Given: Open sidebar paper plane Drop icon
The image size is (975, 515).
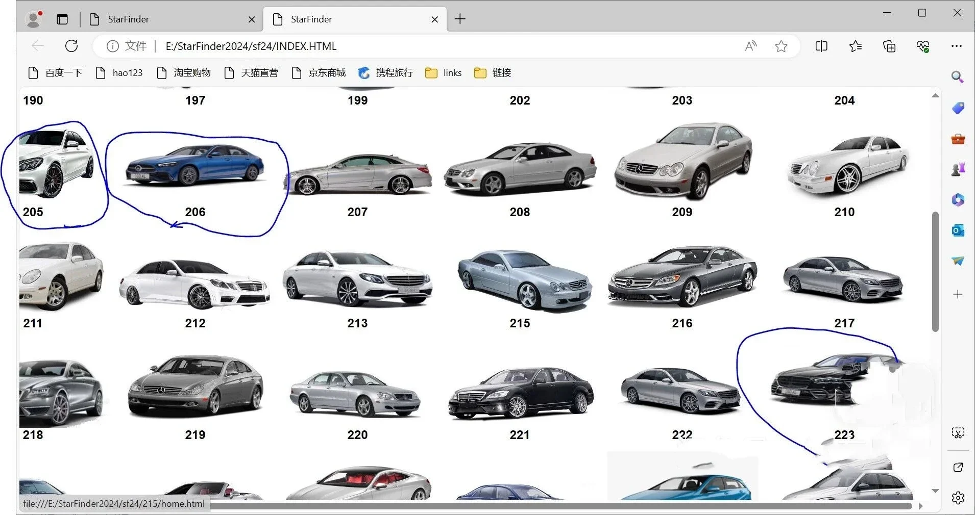Looking at the screenshot, I should pyautogui.click(x=958, y=261).
